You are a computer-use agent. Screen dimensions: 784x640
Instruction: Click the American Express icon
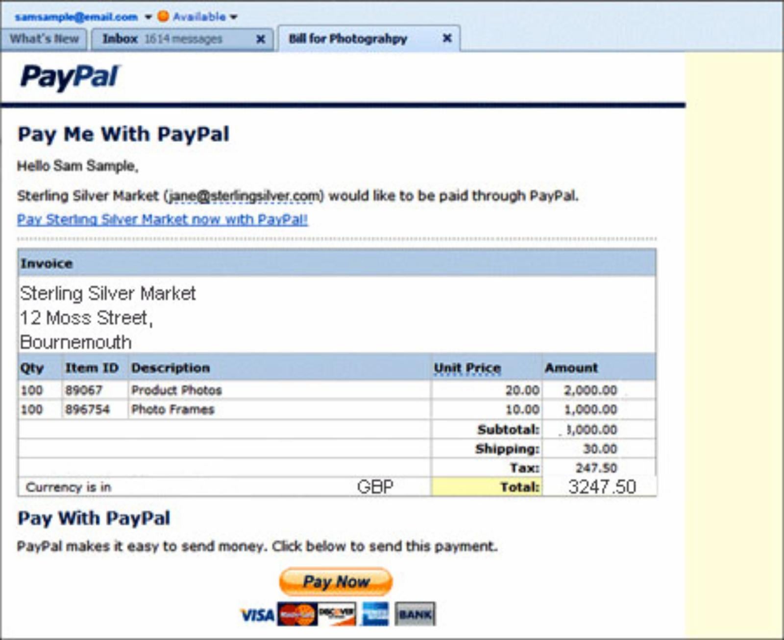(375, 614)
